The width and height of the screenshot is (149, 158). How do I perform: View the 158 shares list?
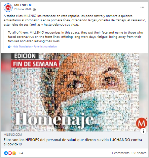[x=139, y=153]
